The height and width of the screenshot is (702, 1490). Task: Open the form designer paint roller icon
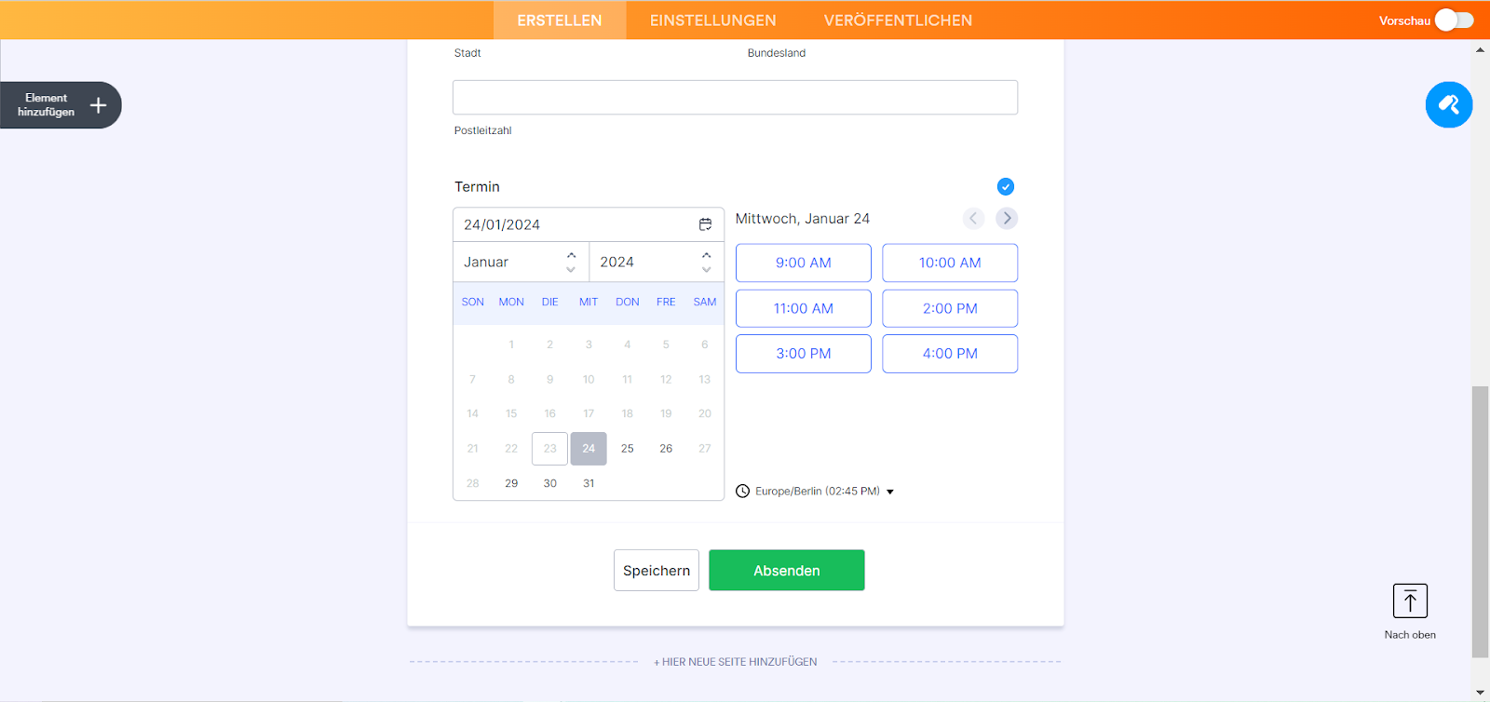click(x=1448, y=104)
